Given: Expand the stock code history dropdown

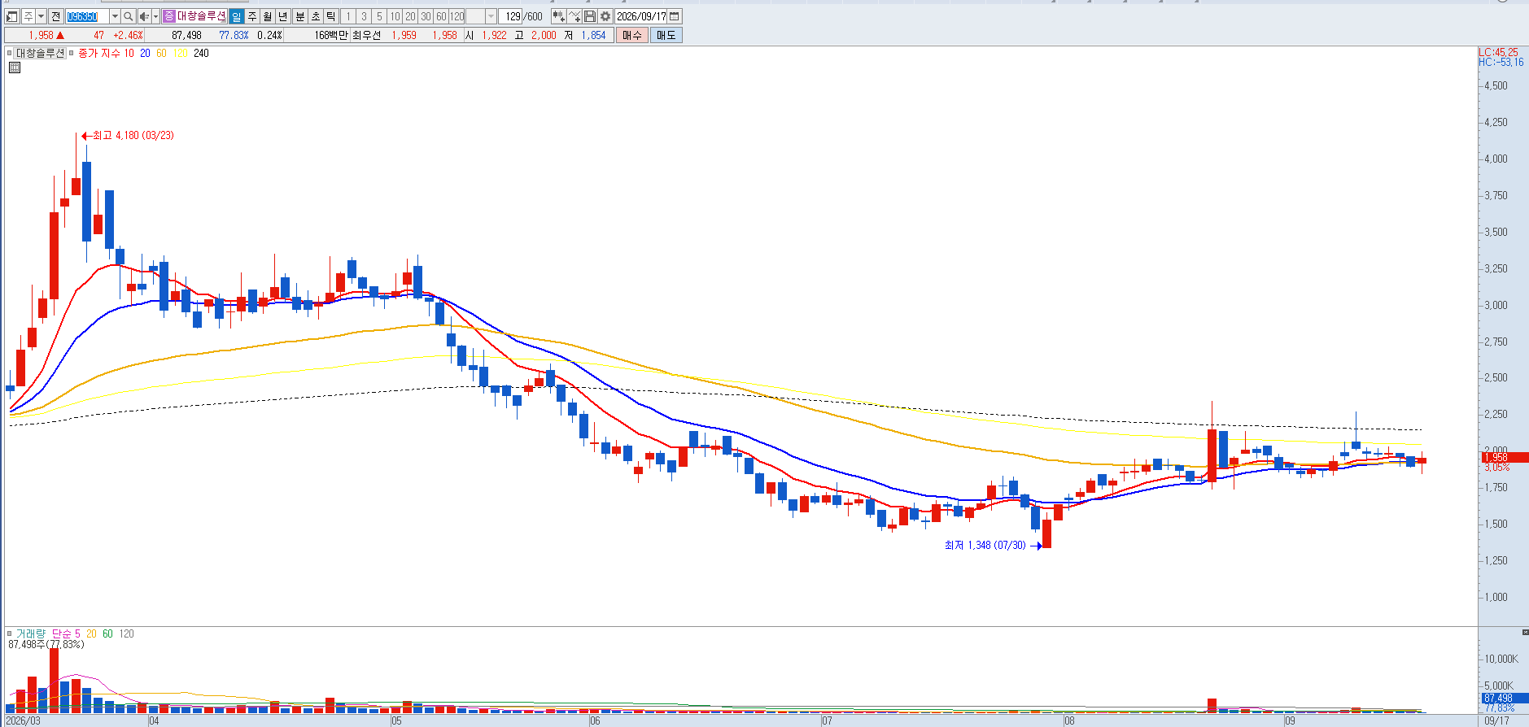Looking at the screenshot, I should click(114, 16).
